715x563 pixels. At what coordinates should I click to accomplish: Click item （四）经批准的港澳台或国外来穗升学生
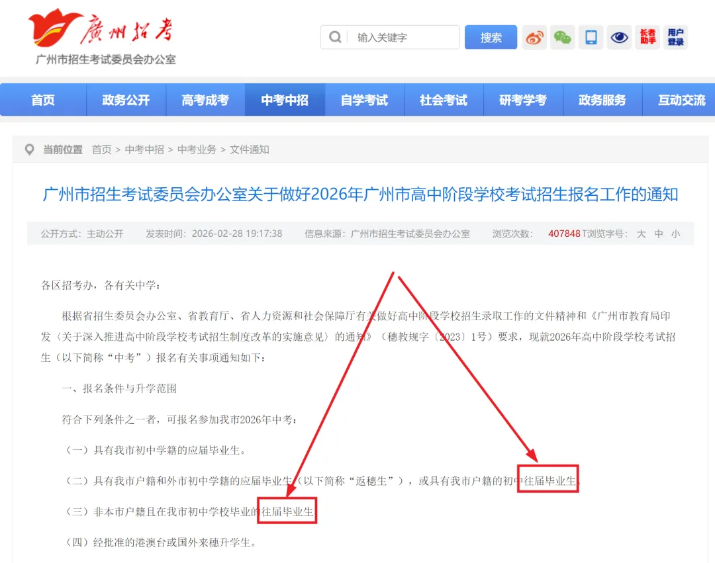coord(160,542)
